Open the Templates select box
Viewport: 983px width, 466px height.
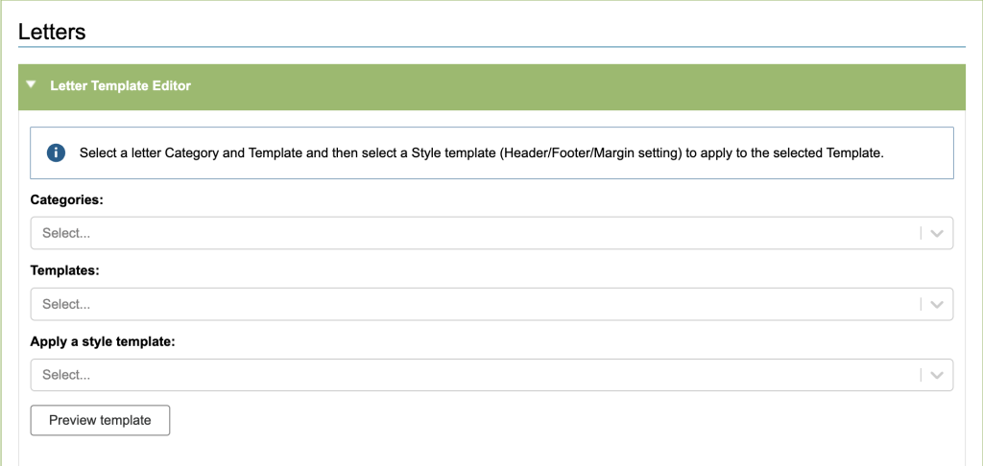480,304
